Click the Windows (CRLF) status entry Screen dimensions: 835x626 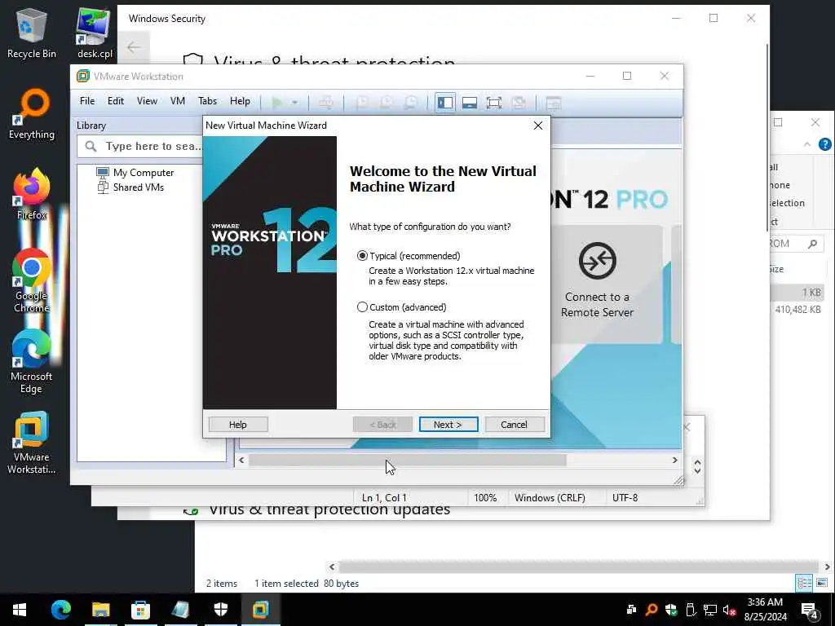click(550, 498)
